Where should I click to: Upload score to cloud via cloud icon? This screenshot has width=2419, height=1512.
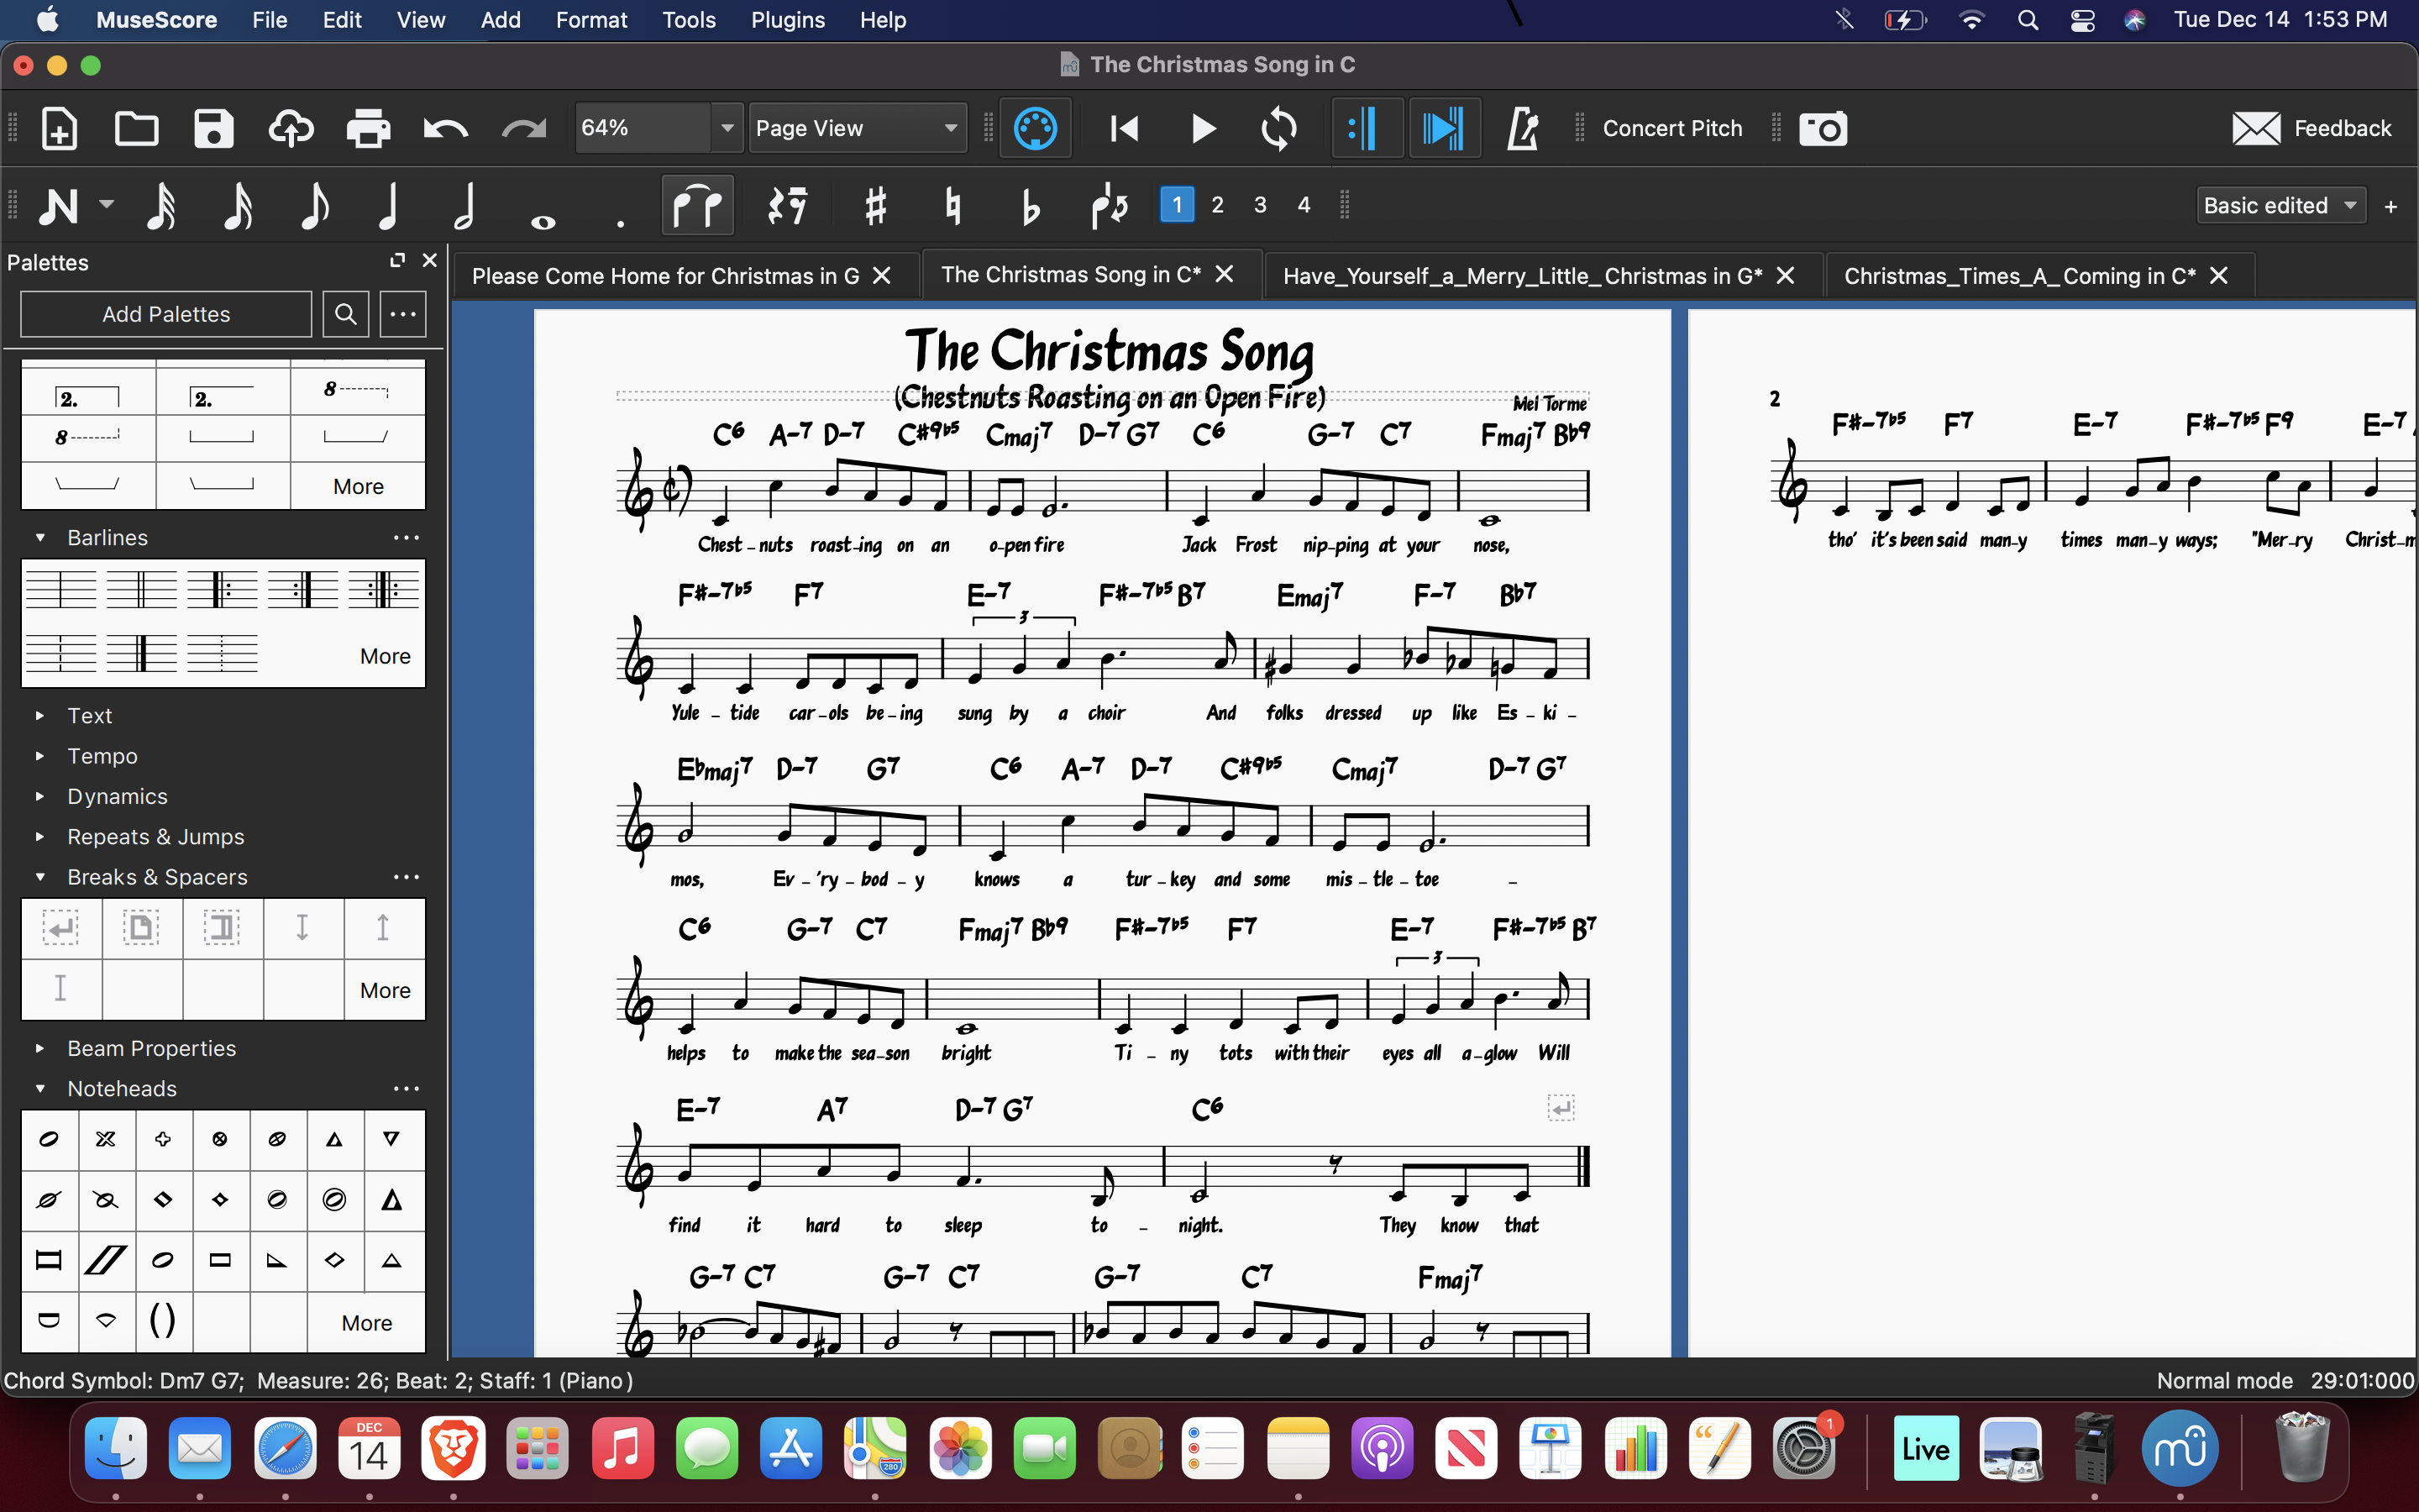click(291, 129)
